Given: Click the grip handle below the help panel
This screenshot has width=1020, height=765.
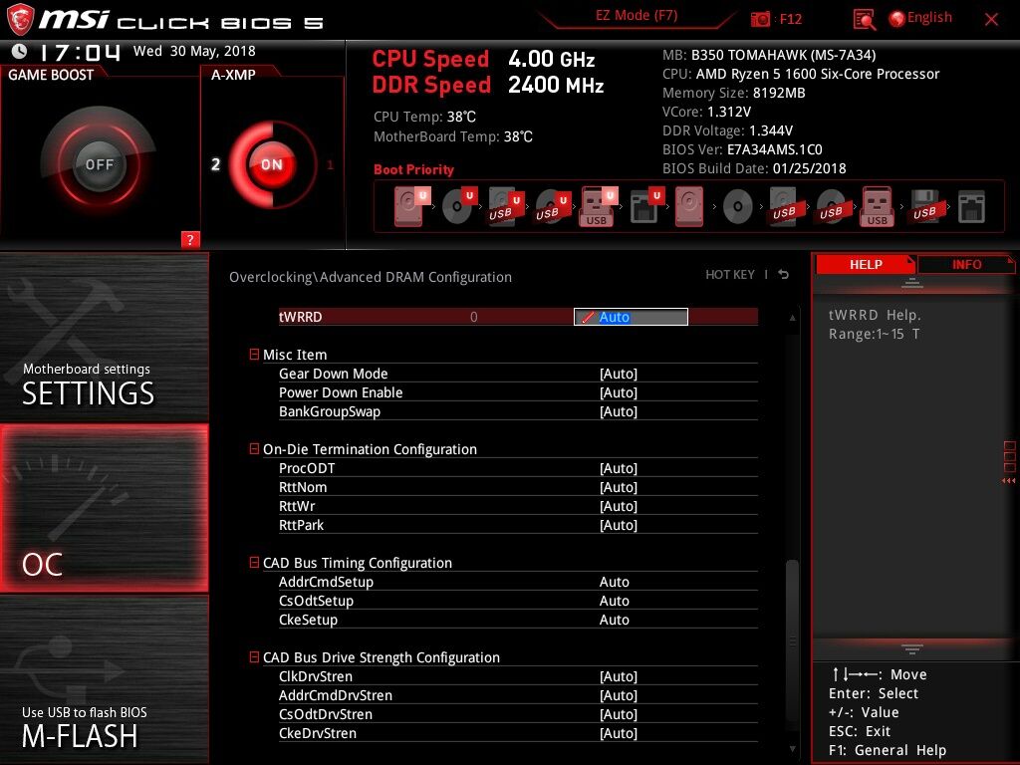Looking at the screenshot, I should click(912, 649).
